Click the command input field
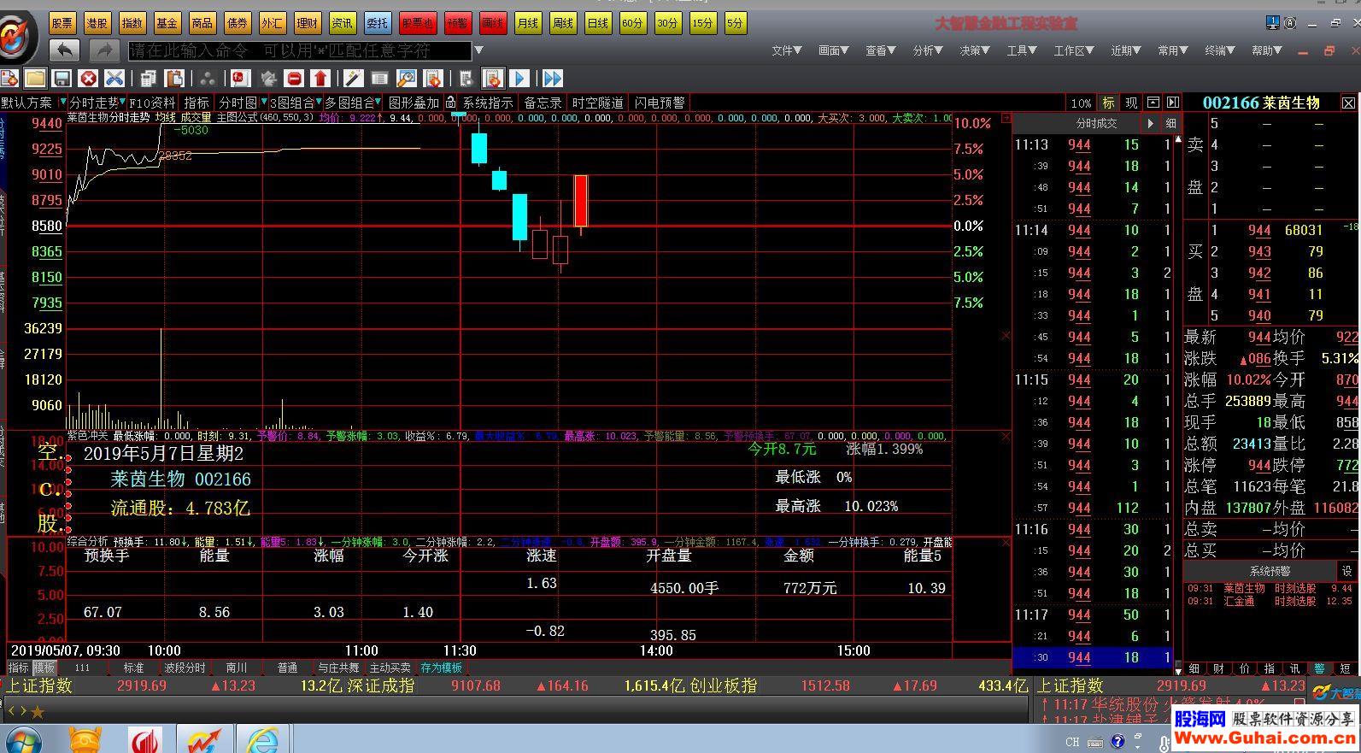 tap(300, 50)
